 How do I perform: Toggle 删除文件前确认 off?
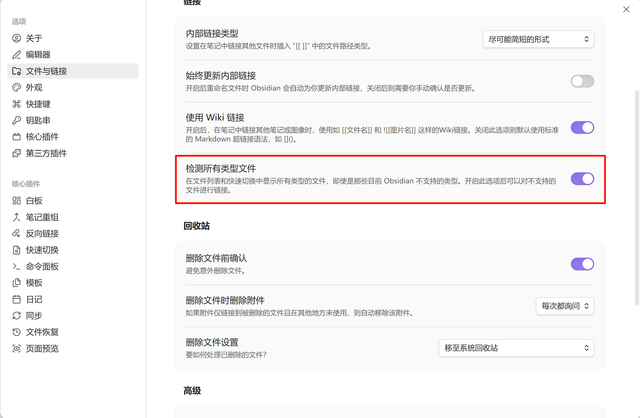[x=582, y=264]
